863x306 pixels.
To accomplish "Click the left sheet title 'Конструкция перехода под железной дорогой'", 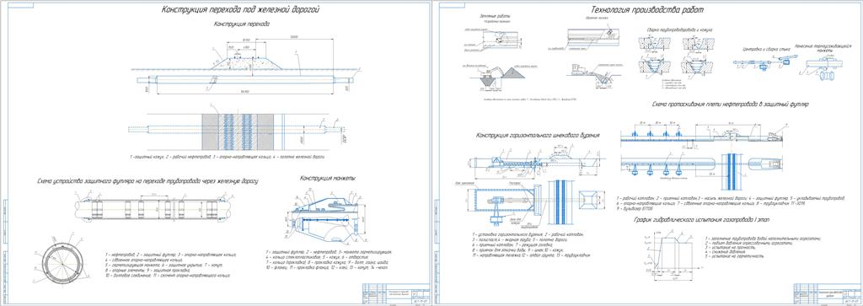I will point(240,10).
